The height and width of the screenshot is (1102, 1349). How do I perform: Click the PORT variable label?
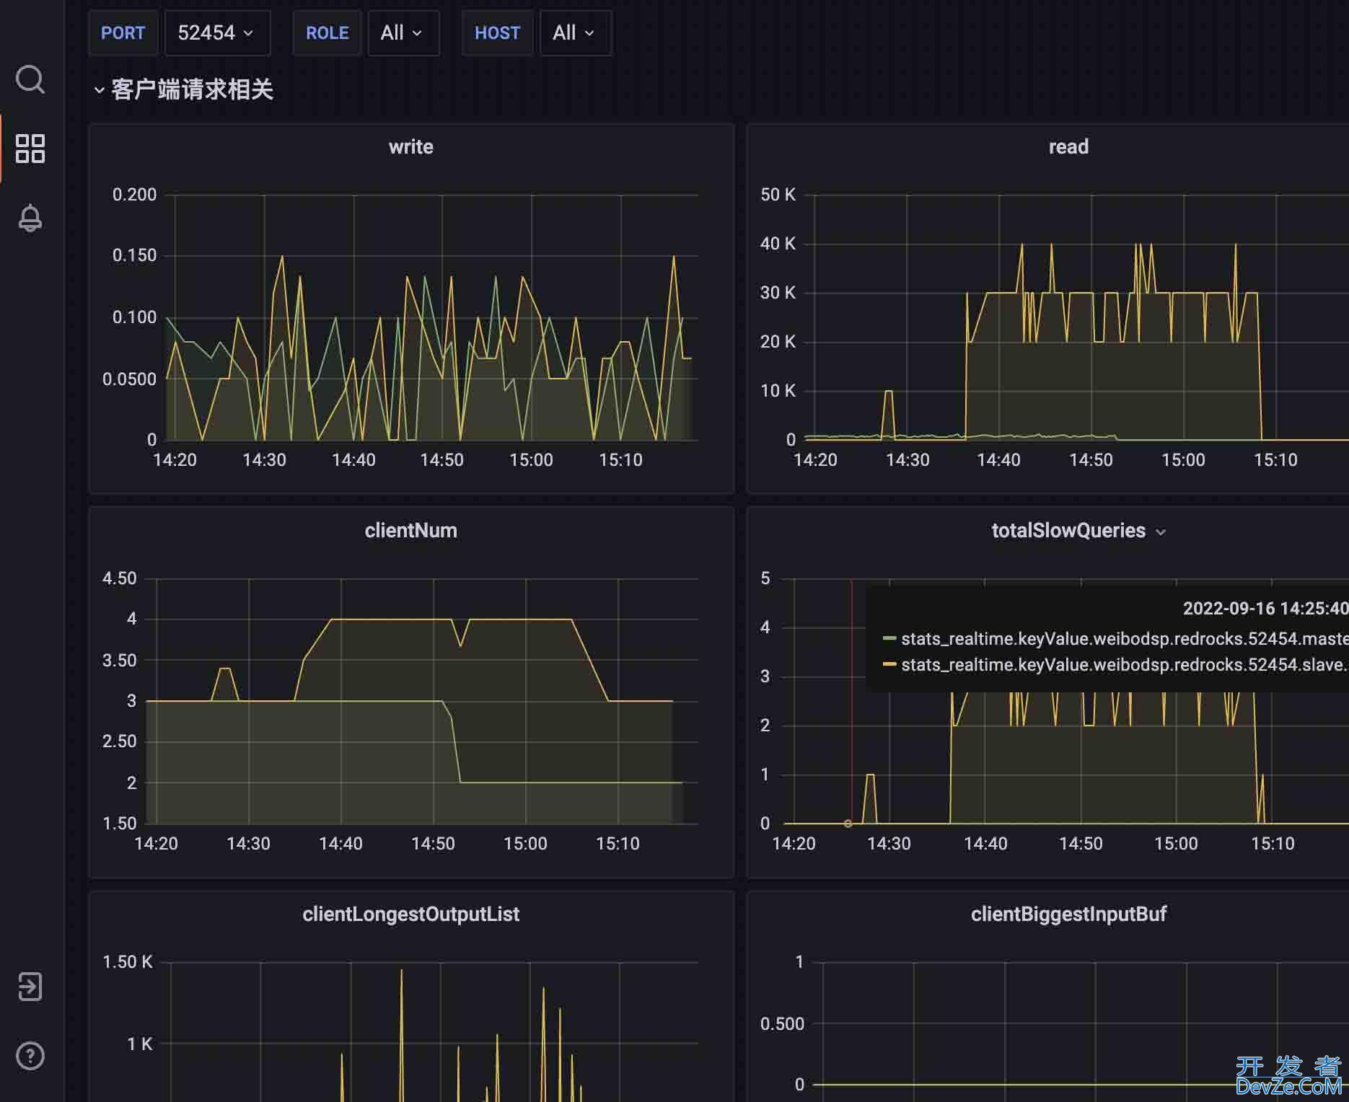pos(123,33)
